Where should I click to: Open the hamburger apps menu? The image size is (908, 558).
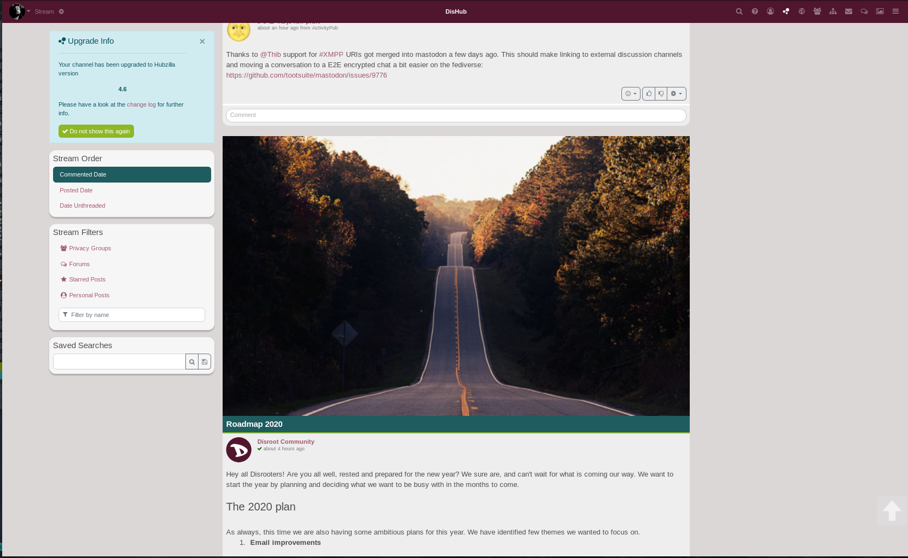pos(895,11)
